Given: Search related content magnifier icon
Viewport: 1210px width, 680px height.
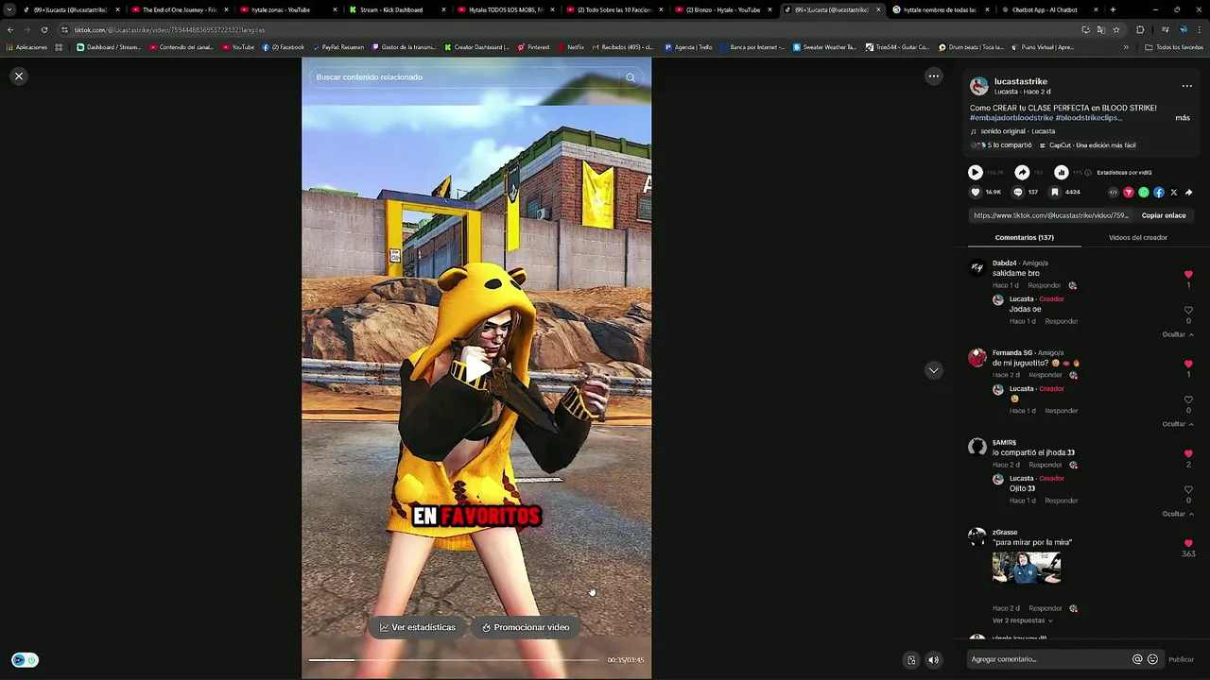Looking at the screenshot, I should tap(631, 77).
